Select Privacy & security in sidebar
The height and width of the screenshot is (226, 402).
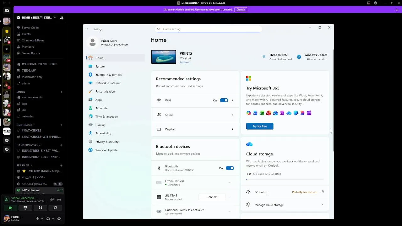click(x=116, y=142)
